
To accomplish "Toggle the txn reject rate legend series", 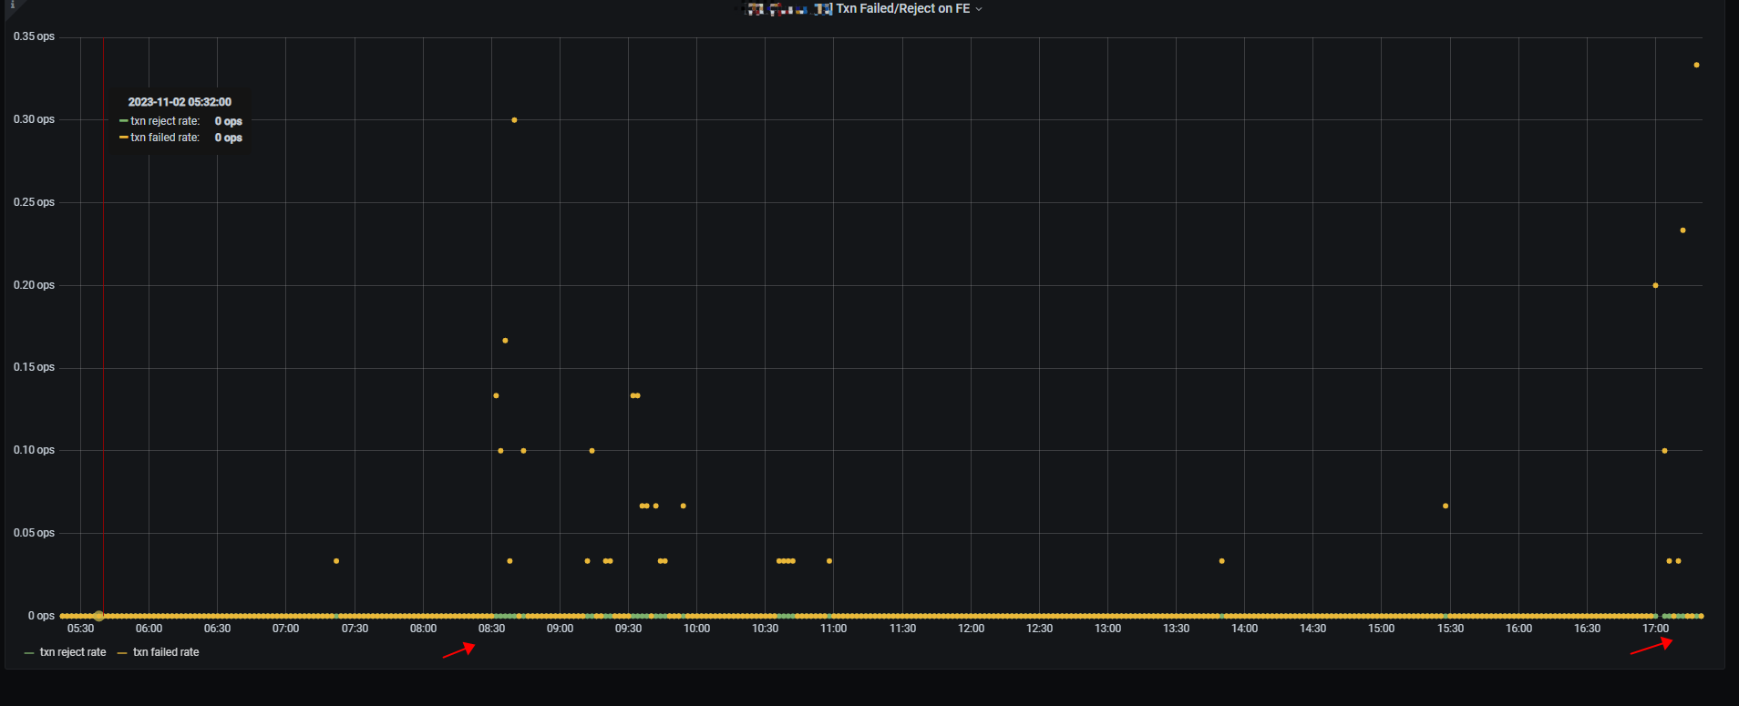I will (x=73, y=652).
